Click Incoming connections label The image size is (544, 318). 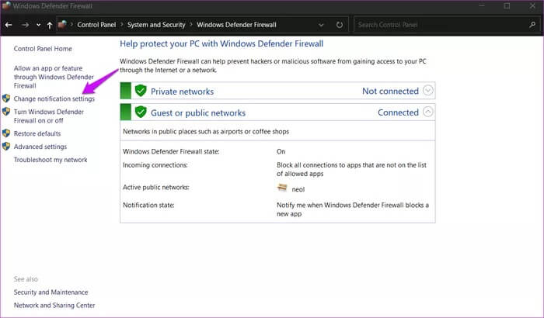155,165
